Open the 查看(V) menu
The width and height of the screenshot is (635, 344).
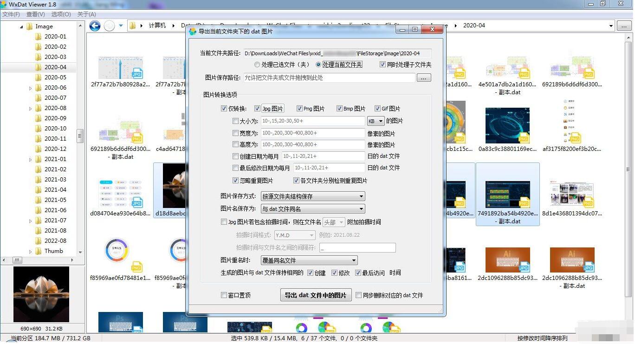coord(36,14)
